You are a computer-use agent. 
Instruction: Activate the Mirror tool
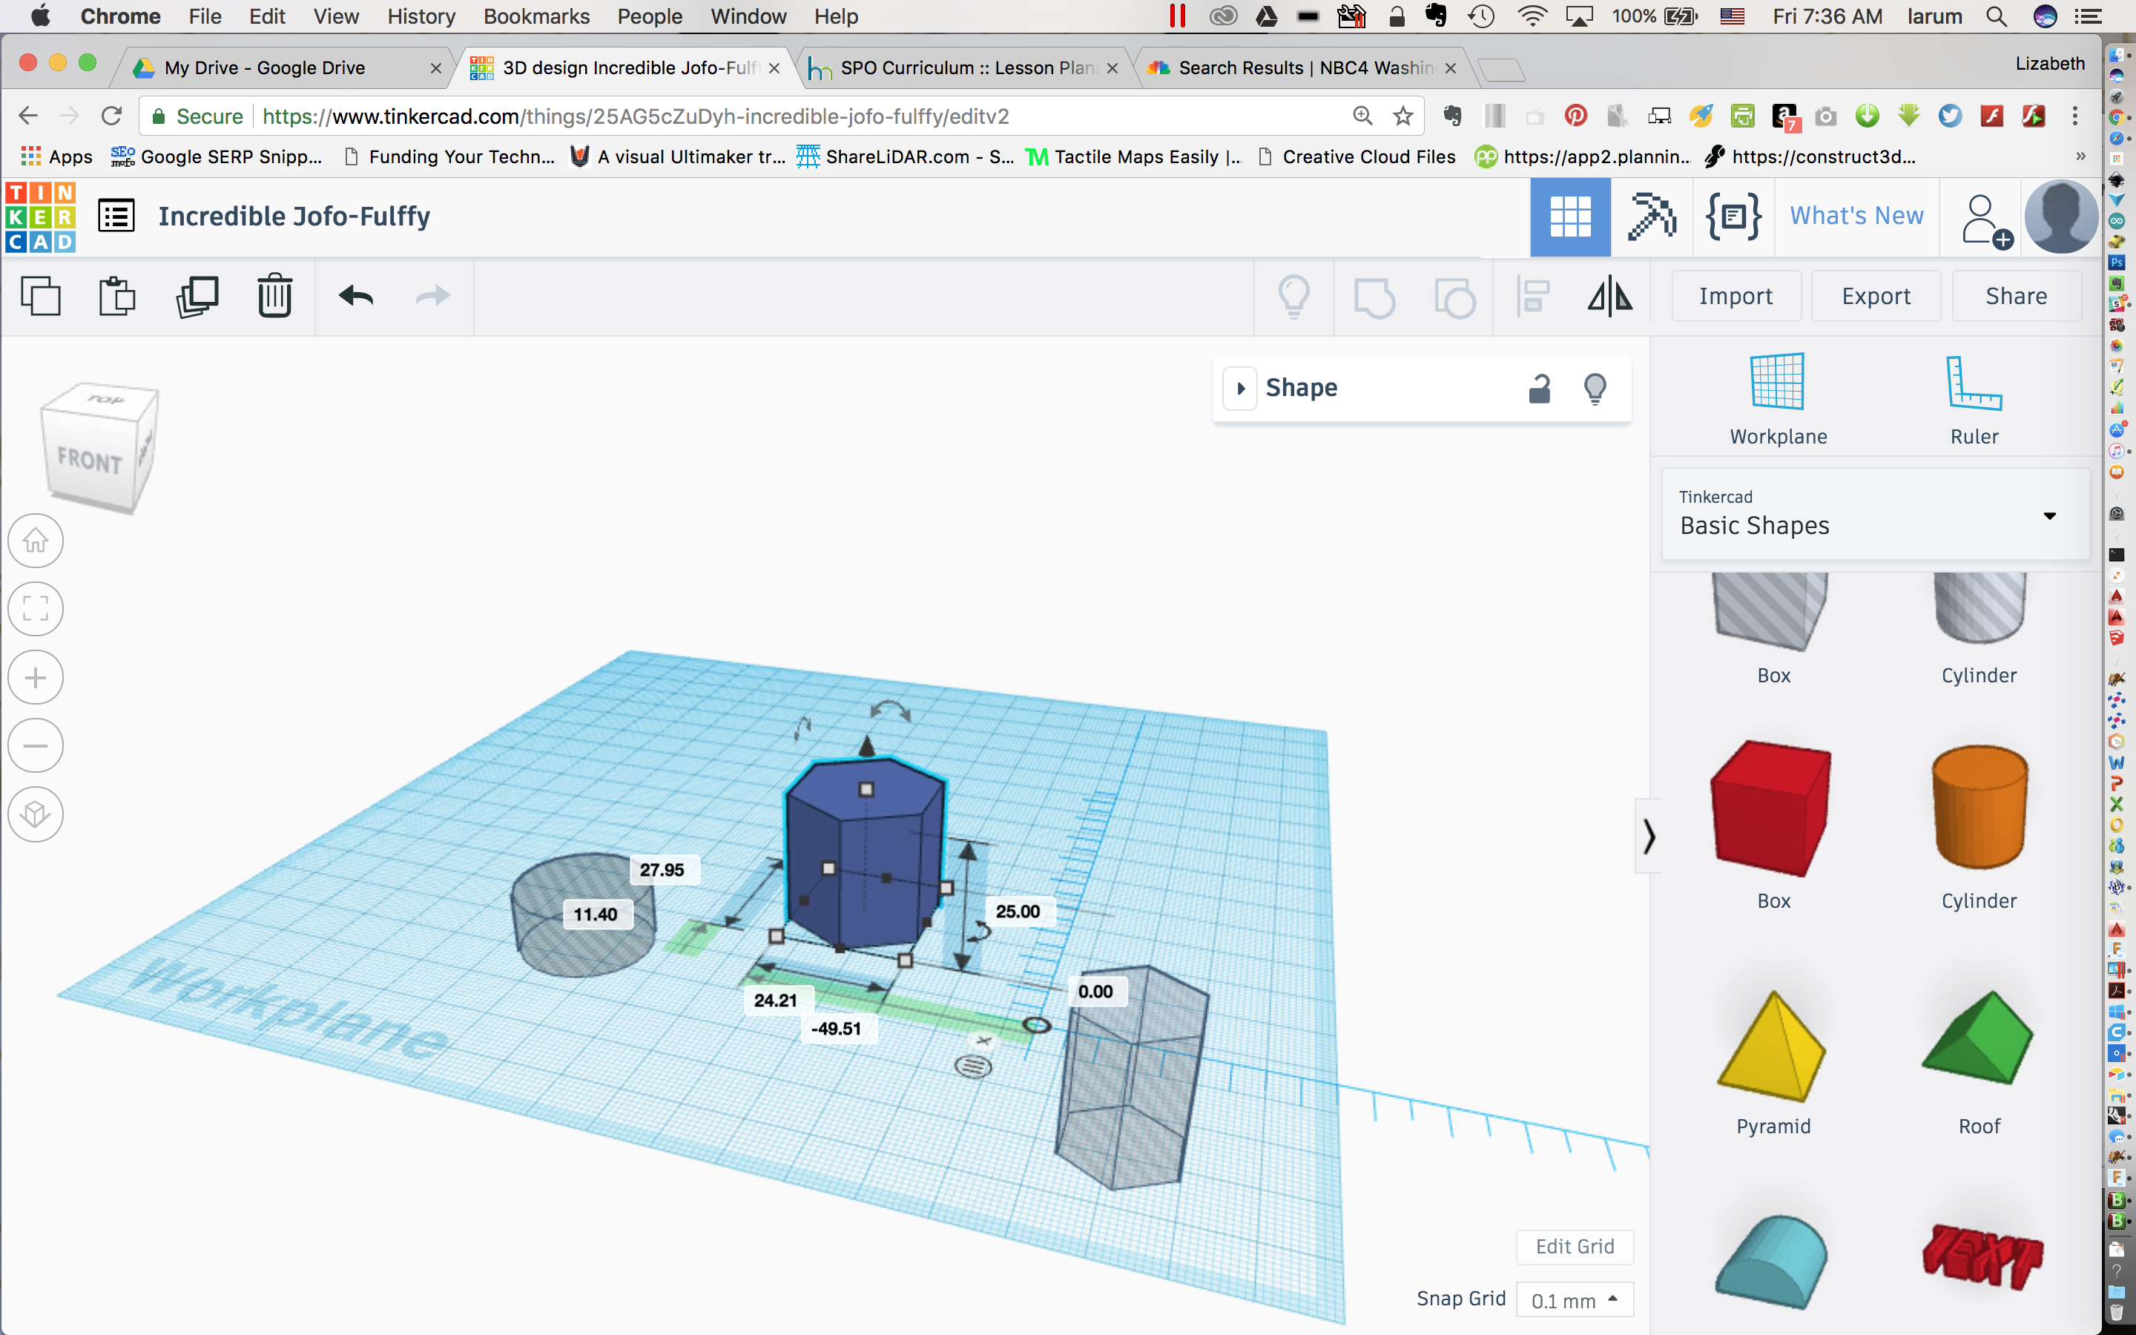(x=1610, y=296)
